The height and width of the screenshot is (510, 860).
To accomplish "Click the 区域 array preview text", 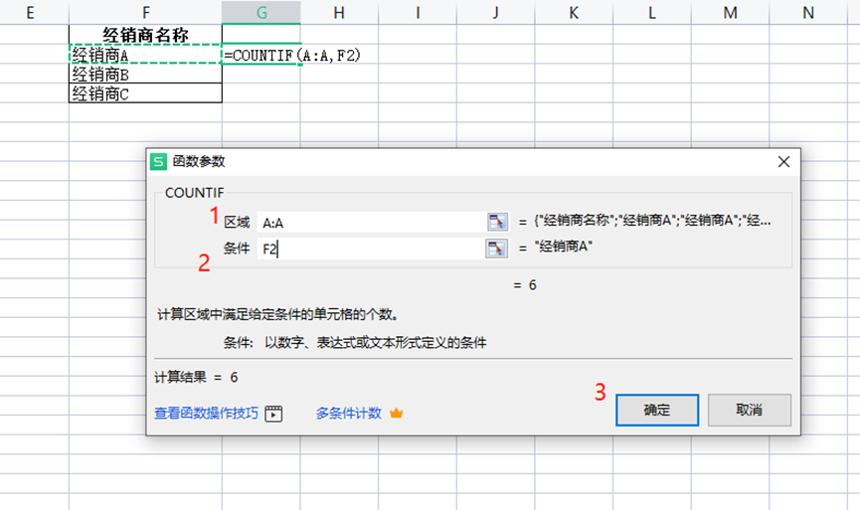I will coord(652,221).
